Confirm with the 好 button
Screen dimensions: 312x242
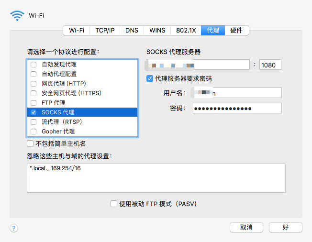click(x=285, y=227)
